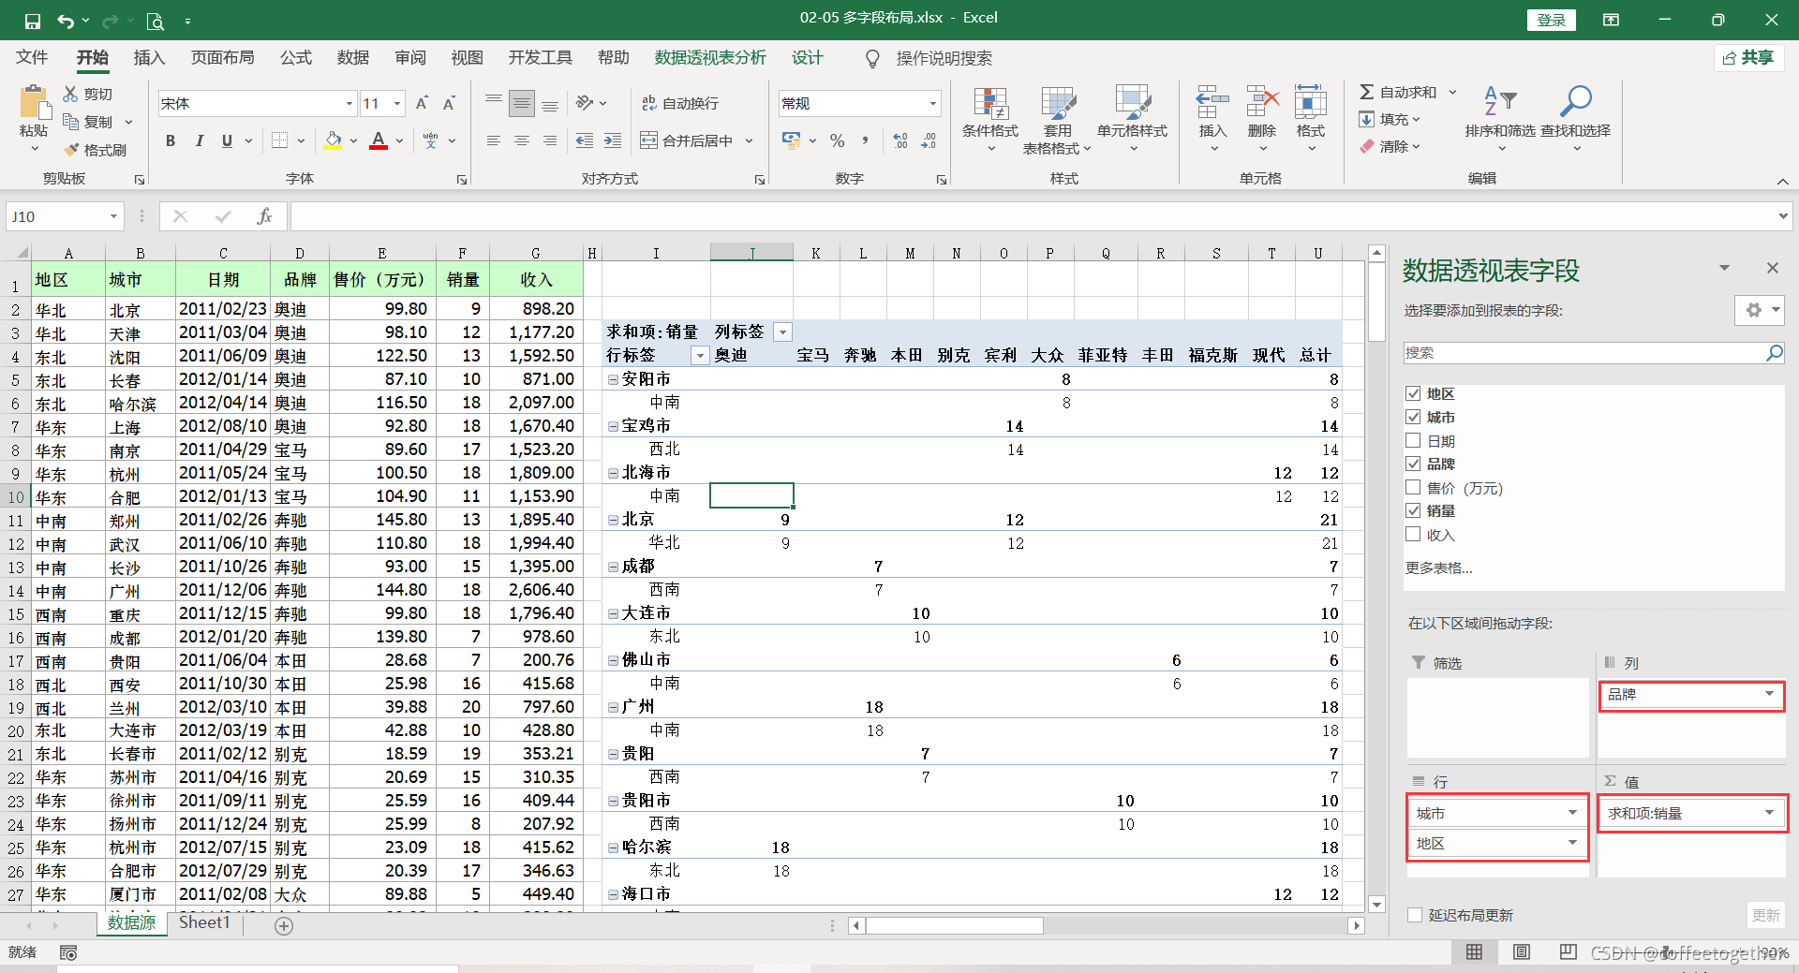
Task: Click the Sort and Filter icon
Action: pos(1500,100)
